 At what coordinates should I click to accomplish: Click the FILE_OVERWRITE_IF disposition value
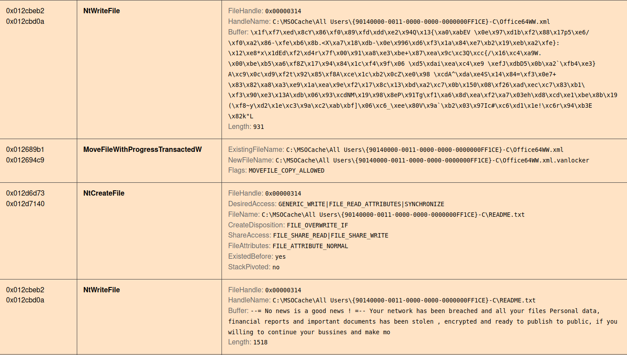[x=314, y=225]
